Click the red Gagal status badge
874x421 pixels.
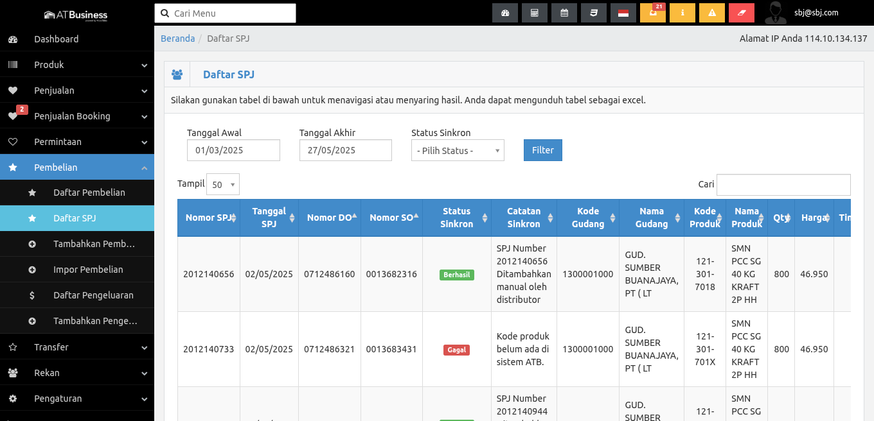coord(457,350)
